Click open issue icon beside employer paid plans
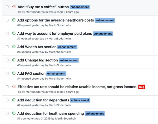Screen dimensions: 158x124 pyautogui.click(x=14, y=33)
